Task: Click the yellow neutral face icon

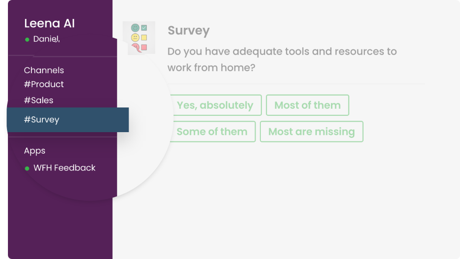Action: coord(135,37)
